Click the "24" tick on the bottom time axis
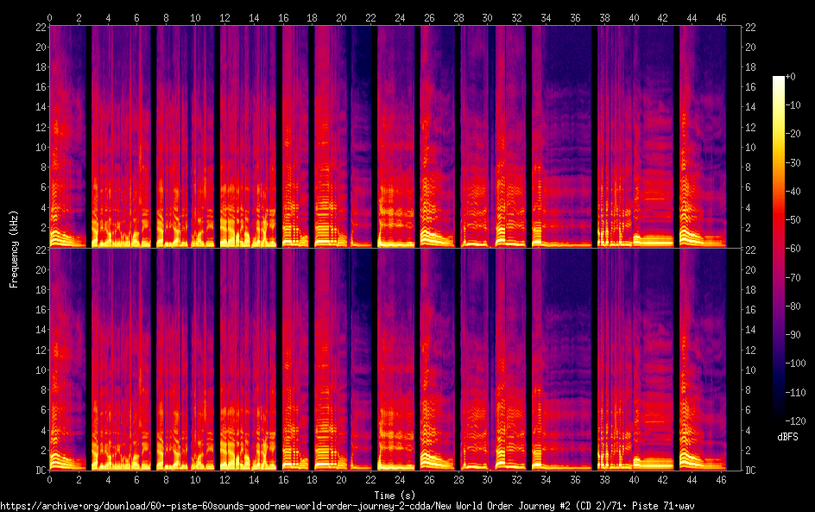This screenshot has width=815, height=512. tap(400, 480)
